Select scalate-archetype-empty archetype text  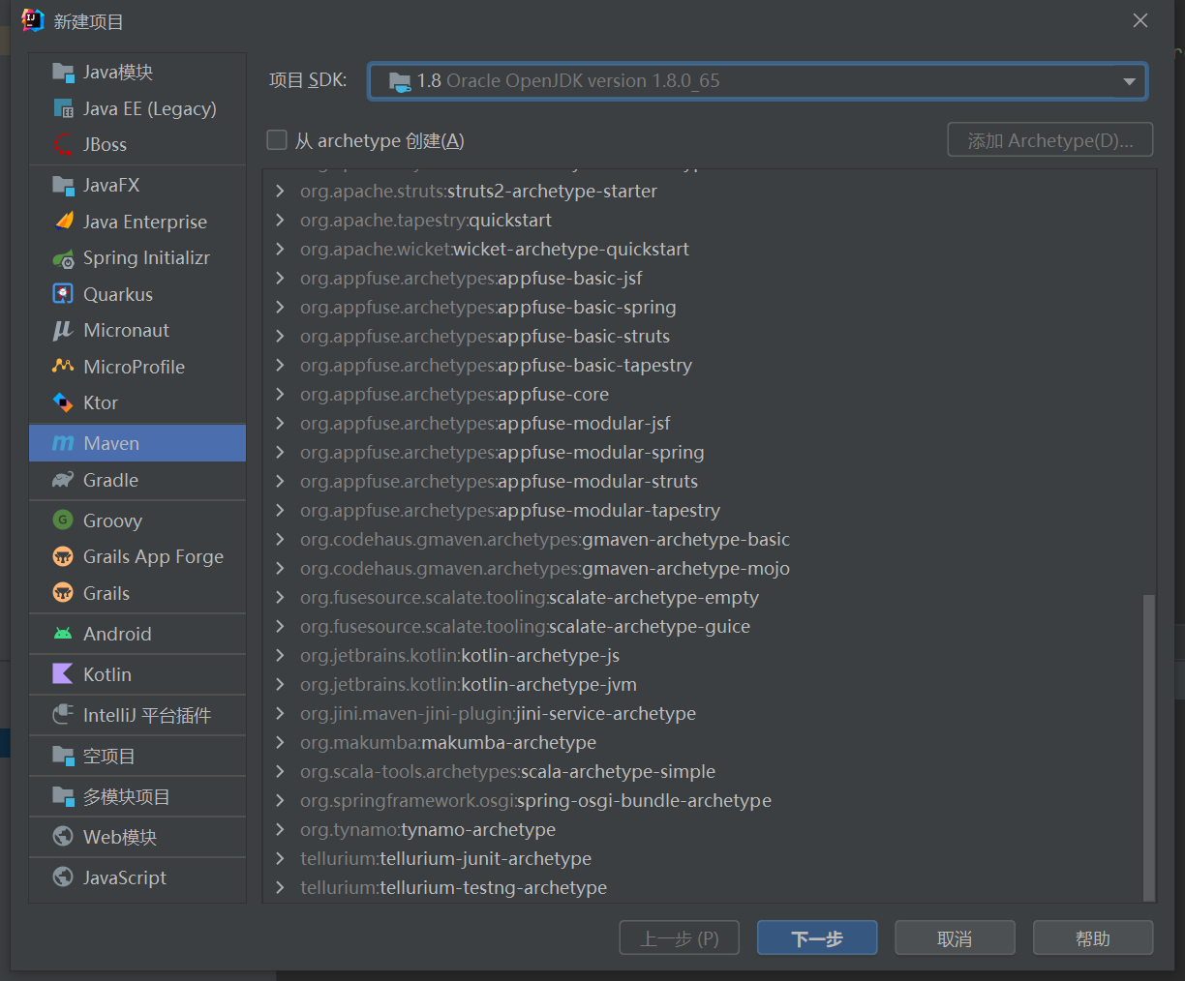[x=653, y=598]
